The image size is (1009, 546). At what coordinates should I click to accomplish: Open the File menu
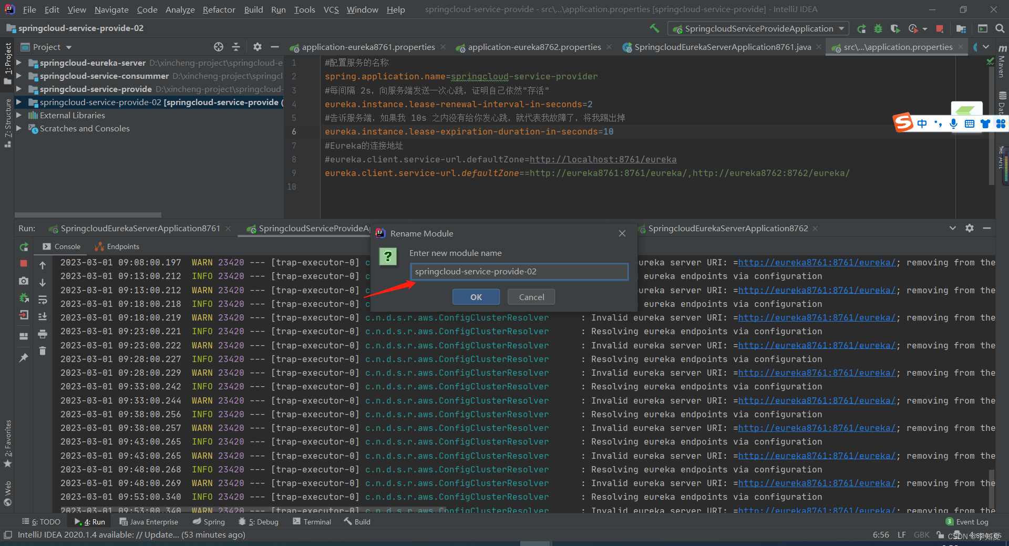point(29,9)
